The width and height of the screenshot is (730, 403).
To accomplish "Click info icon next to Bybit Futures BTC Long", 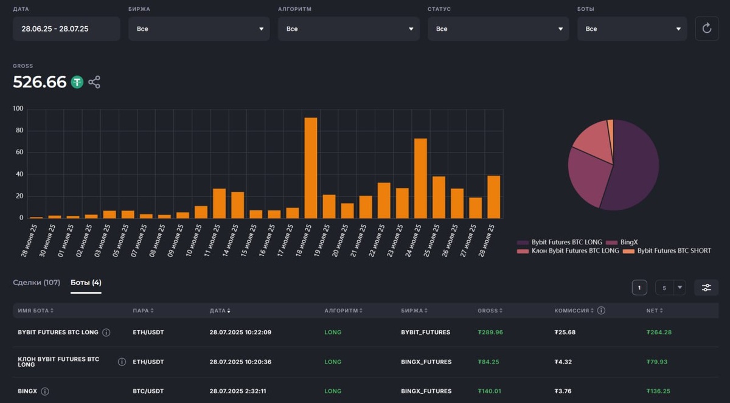I will (x=106, y=332).
